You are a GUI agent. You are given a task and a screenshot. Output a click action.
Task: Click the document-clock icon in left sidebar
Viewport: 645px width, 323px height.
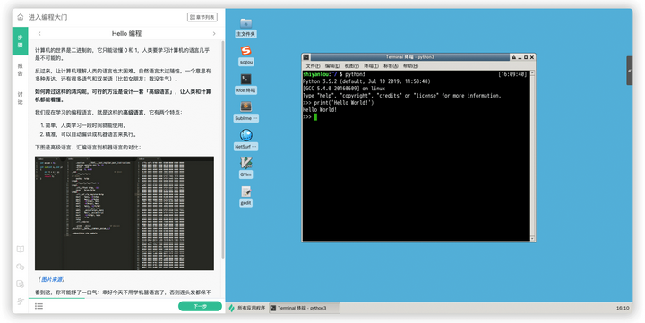pyautogui.click(x=20, y=284)
